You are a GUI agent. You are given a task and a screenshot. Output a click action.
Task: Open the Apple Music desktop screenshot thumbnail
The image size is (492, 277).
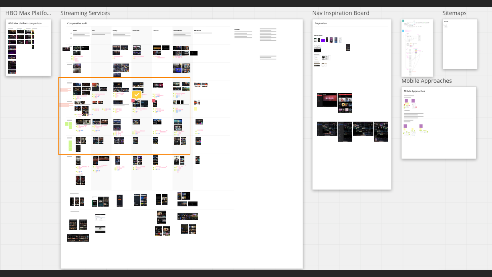[327, 100]
